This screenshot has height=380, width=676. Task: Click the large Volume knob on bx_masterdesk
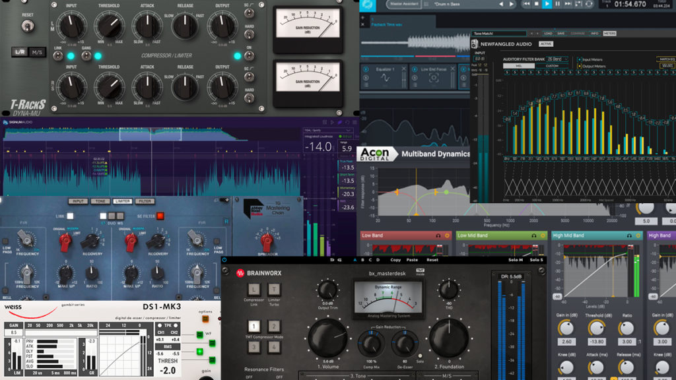(x=327, y=338)
